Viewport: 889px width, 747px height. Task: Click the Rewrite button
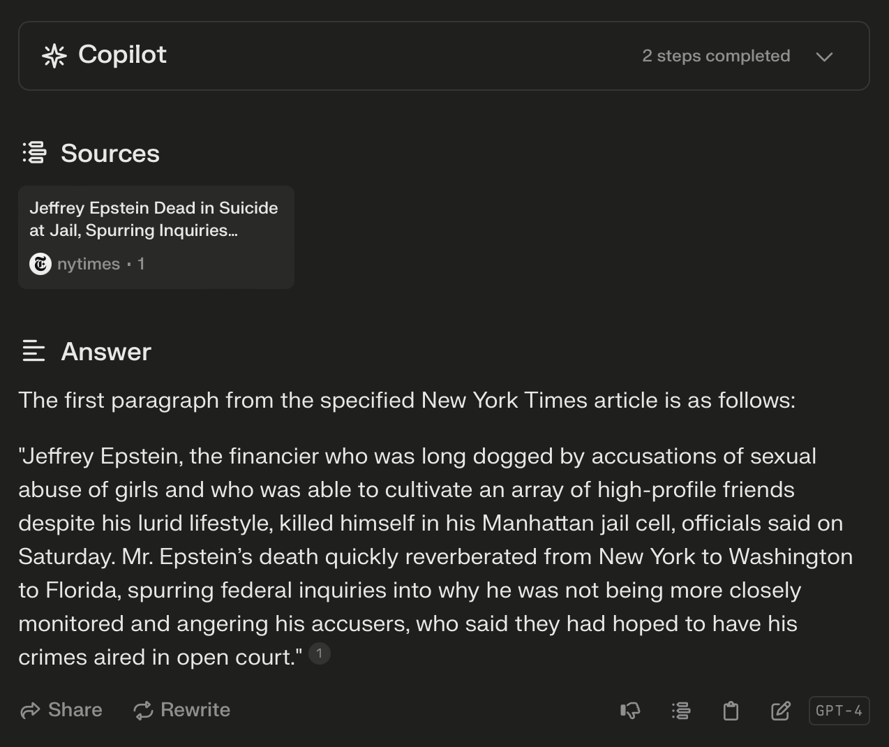[x=181, y=710]
